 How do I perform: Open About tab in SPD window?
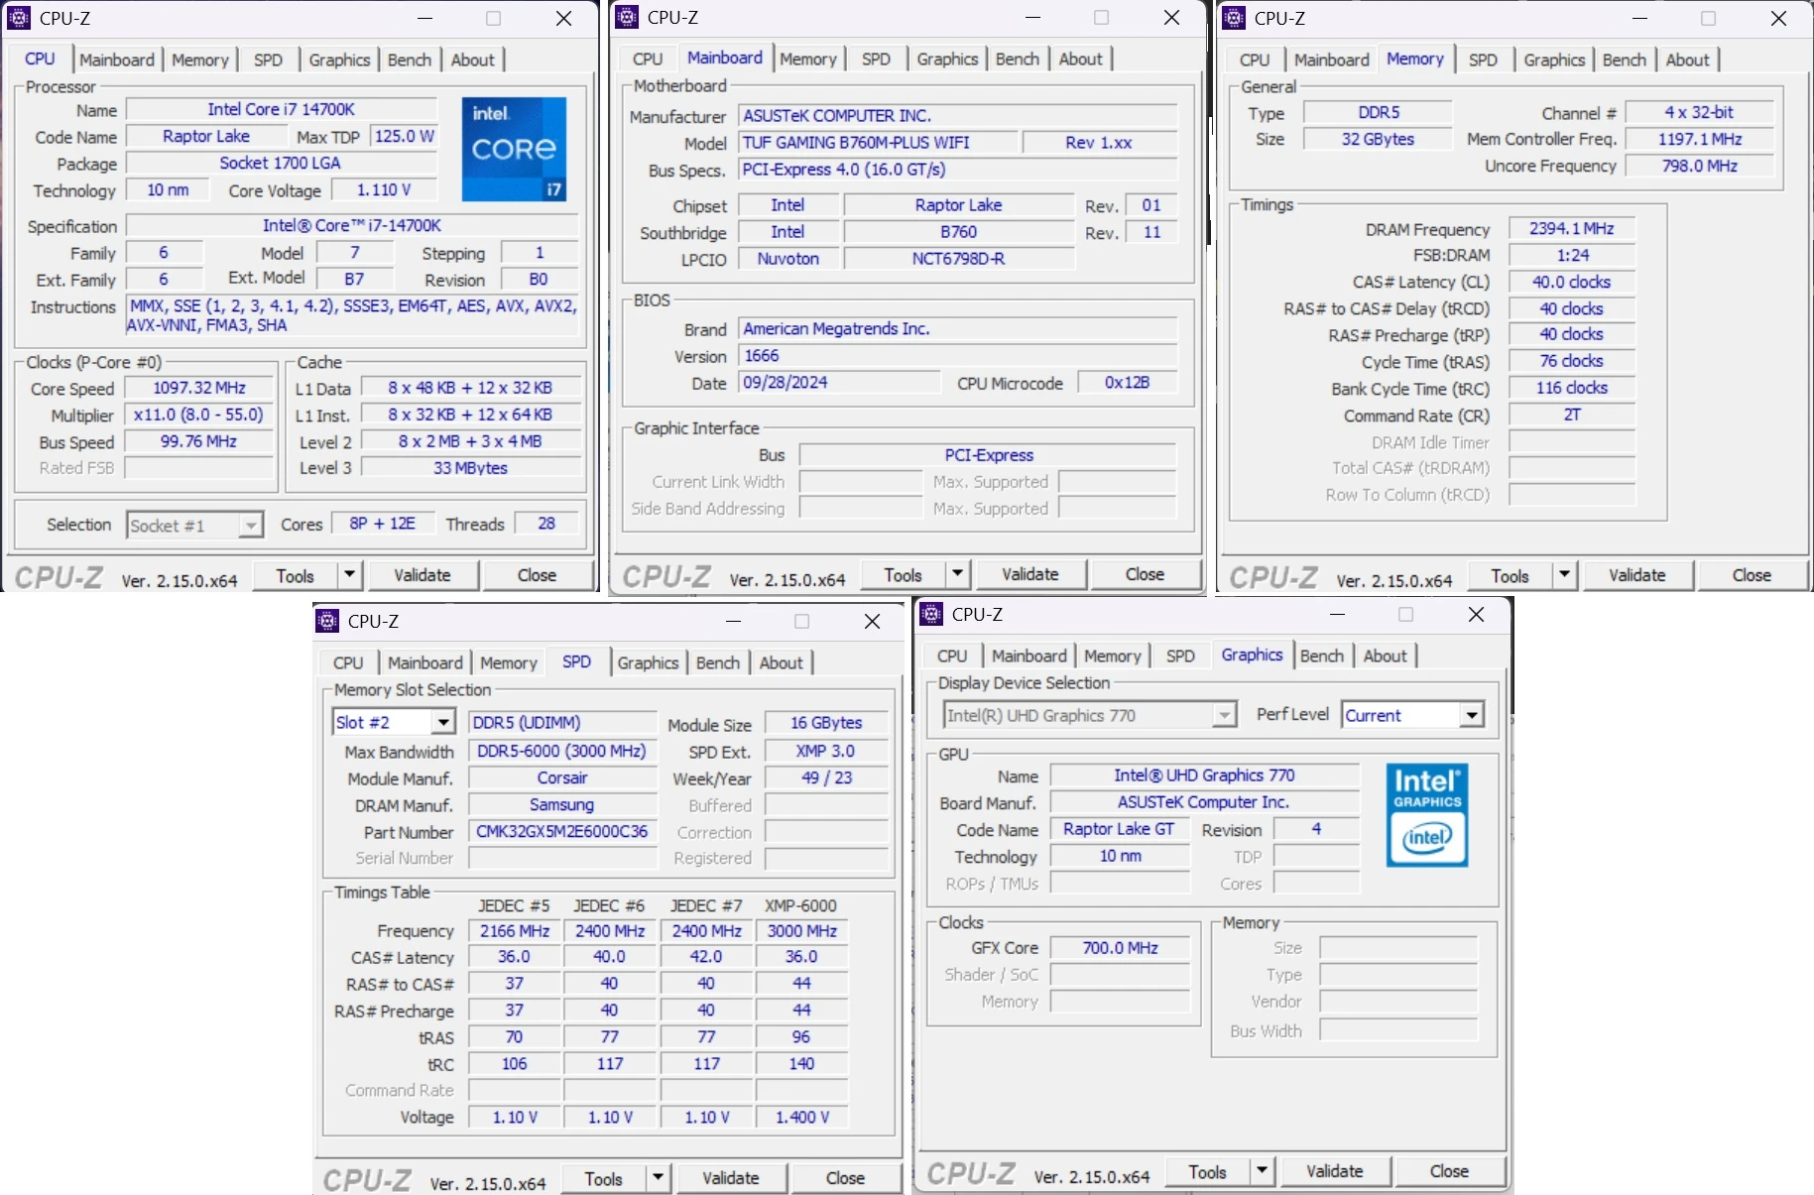click(782, 662)
